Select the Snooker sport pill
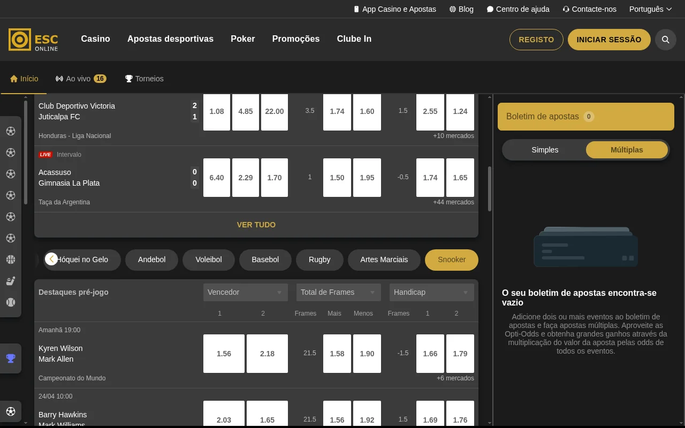 point(452,259)
